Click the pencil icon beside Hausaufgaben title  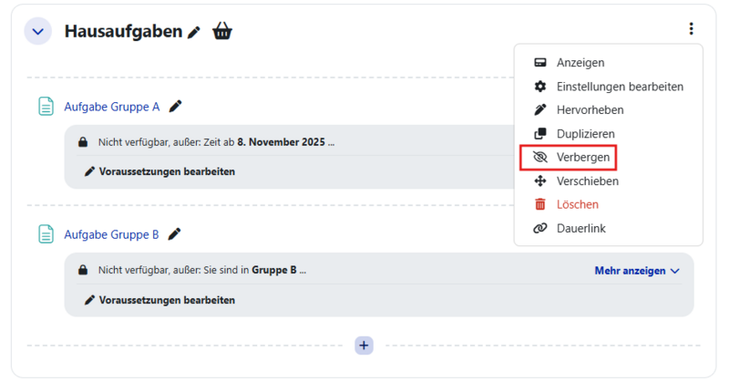click(x=194, y=32)
